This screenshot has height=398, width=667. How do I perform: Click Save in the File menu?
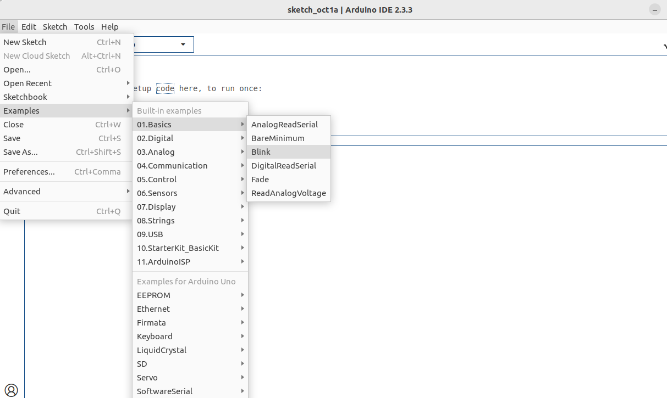[67, 138]
